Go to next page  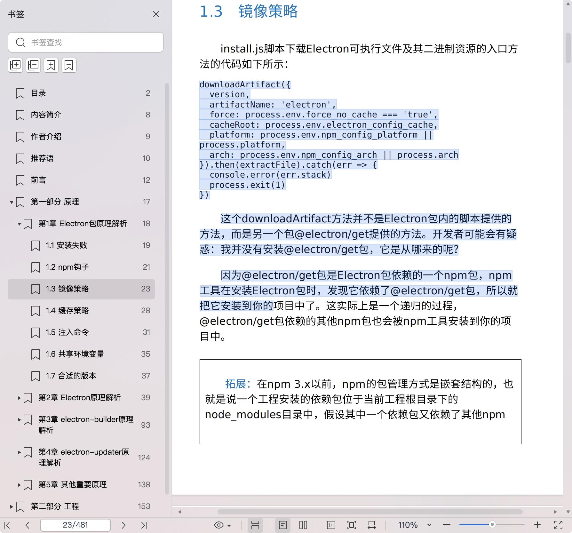click(x=123, y=525)
